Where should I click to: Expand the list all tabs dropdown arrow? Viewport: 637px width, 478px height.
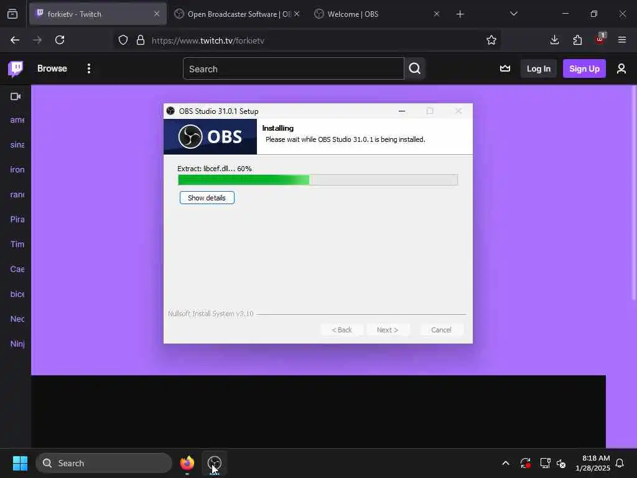513,14
